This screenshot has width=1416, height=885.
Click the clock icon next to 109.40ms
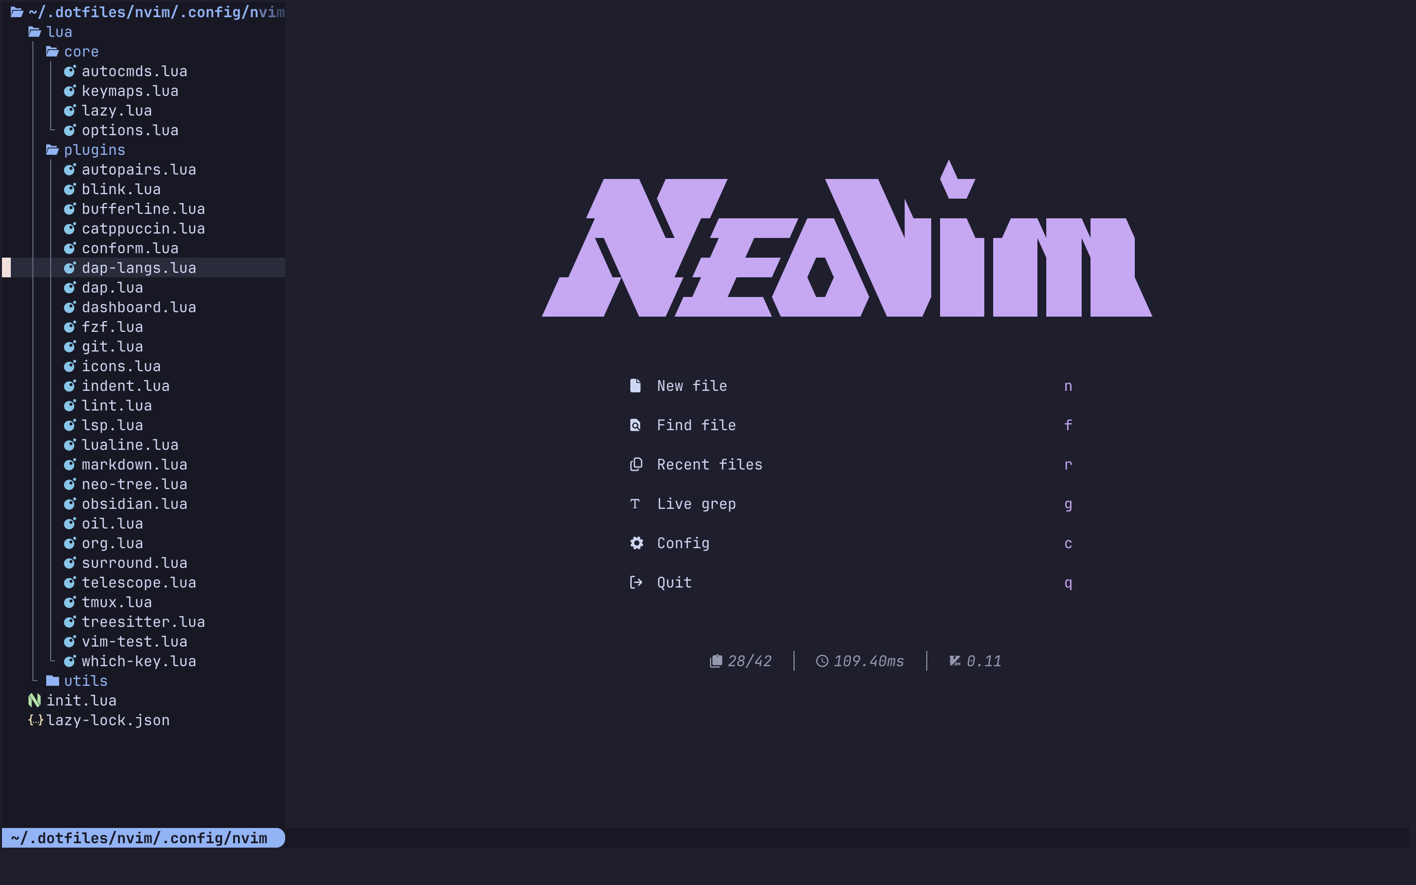click(x=822, y=661)
